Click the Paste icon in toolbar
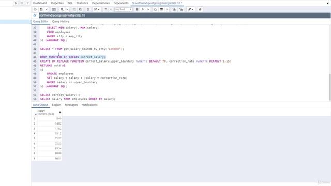Viewport: 331px width, 186px height. tap(81, 9)
